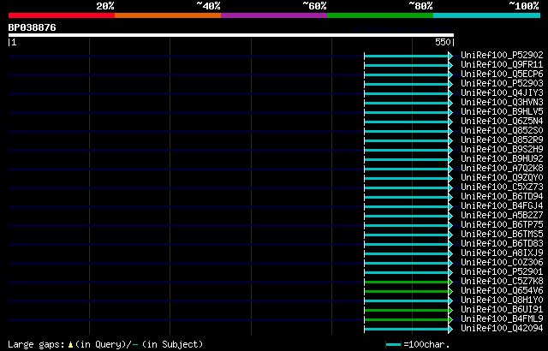Select the UniRef100_A8IXJ9 label
The image size is (548, 351).
tap(502, 253)
